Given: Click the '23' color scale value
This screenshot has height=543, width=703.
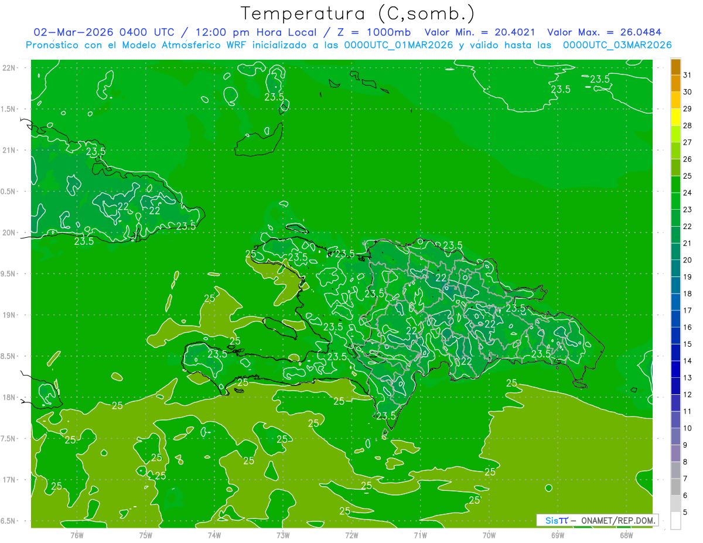Looking at the screenshot, I should [688, 210].
